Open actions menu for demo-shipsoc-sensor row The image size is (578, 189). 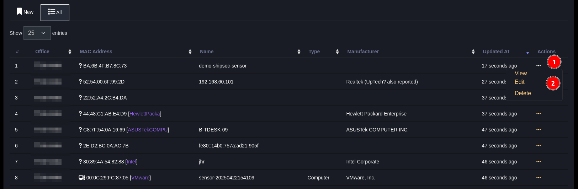538,66
